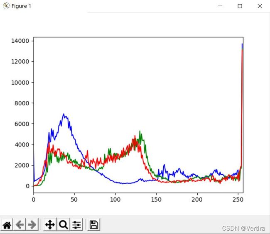Minimize the Figure 1 window
This screenshot has height=234, width=270.
pos(220,6)
